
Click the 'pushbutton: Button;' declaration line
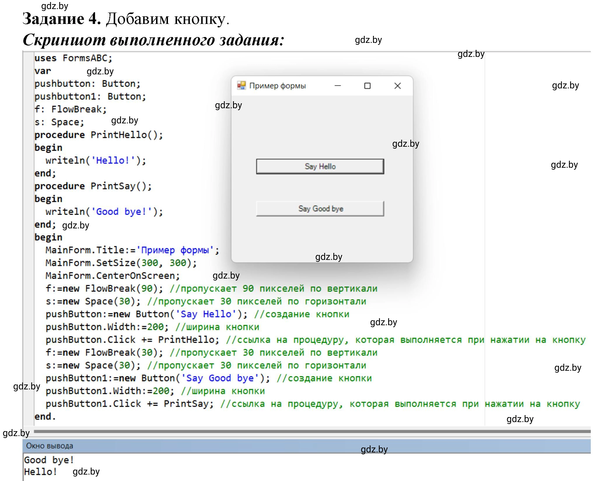coord(87,84)
